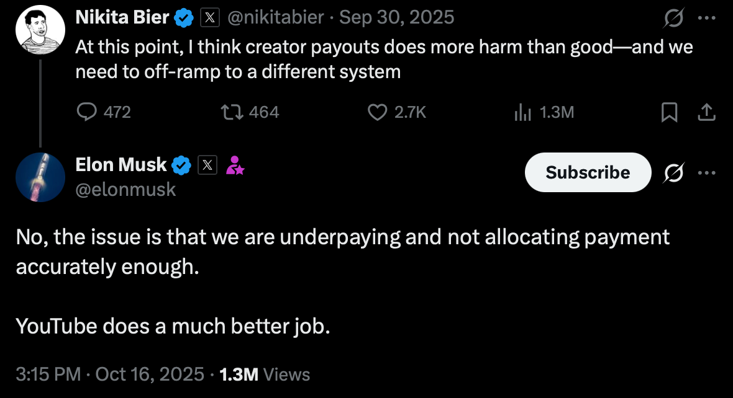The image size is (733, 398).
Task: Open Elon Musk's profile picture
Action: (40, 177)
